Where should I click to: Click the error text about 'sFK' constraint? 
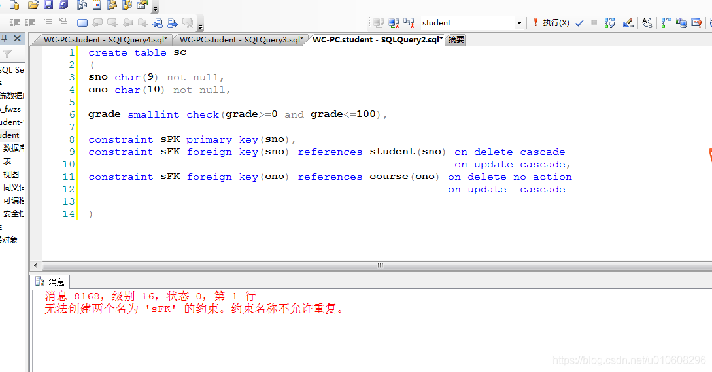pyautogui.click(x=194, y=309)
